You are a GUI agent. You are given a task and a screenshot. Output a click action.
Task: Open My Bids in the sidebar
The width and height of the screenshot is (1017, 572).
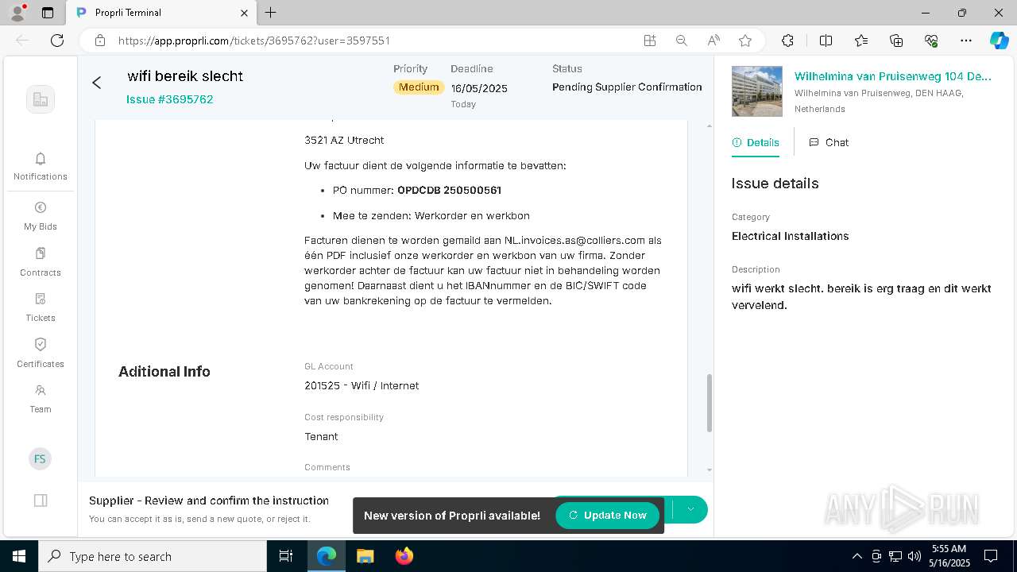[x=41, y=216]
